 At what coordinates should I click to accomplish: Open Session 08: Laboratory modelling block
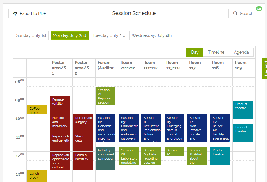click(128, 156)
